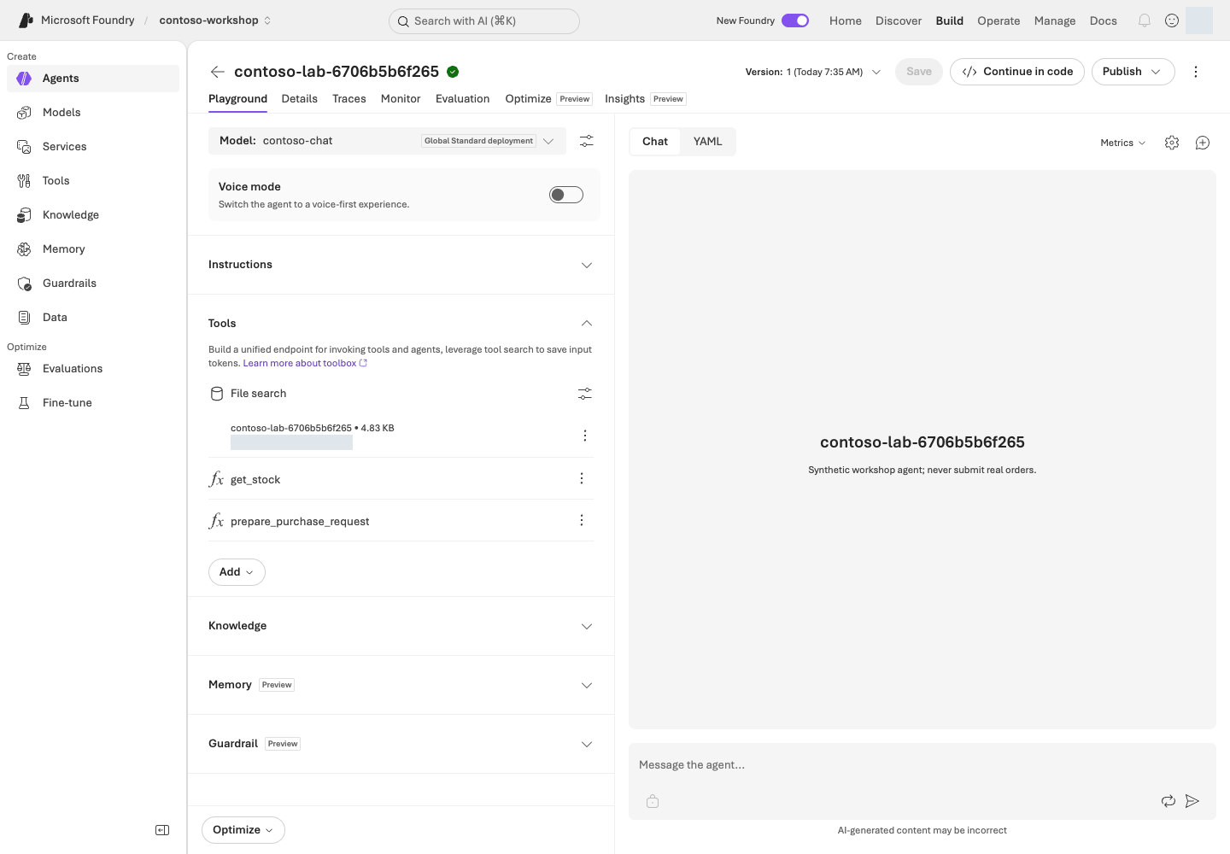Switch to the YAML tab
This screenshot has height=854, width=1230.
pyautogui.click(x=708, y=142)
